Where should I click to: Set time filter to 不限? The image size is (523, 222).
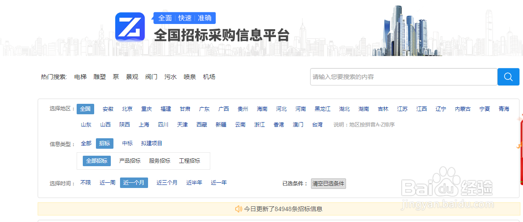[x=86, y=183]
